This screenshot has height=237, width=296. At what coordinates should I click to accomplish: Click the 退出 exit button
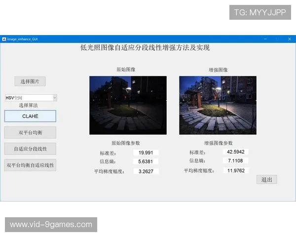(267, 179)
